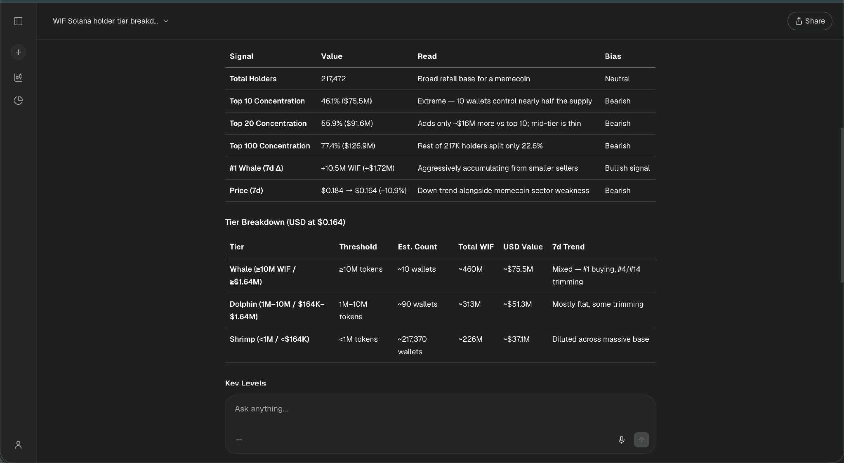Click the '7d Trend' column header

[x=568, y=247]
